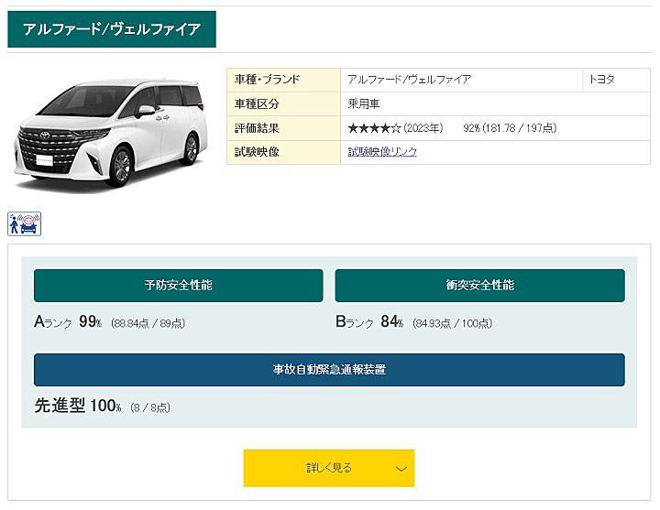Image resolution: width=660 pixels, height=510 pixels.
Task: Click the トヨタ brand cell
Action: (x=602, y=80)
